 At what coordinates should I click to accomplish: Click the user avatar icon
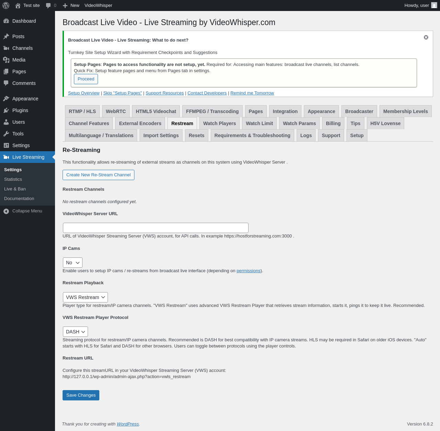tap(434, 5)
